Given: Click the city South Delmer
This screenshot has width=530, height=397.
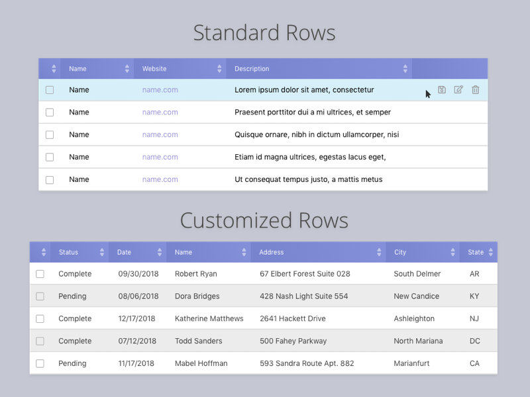Looking at the screenshot, I should [x=417, y=274].
